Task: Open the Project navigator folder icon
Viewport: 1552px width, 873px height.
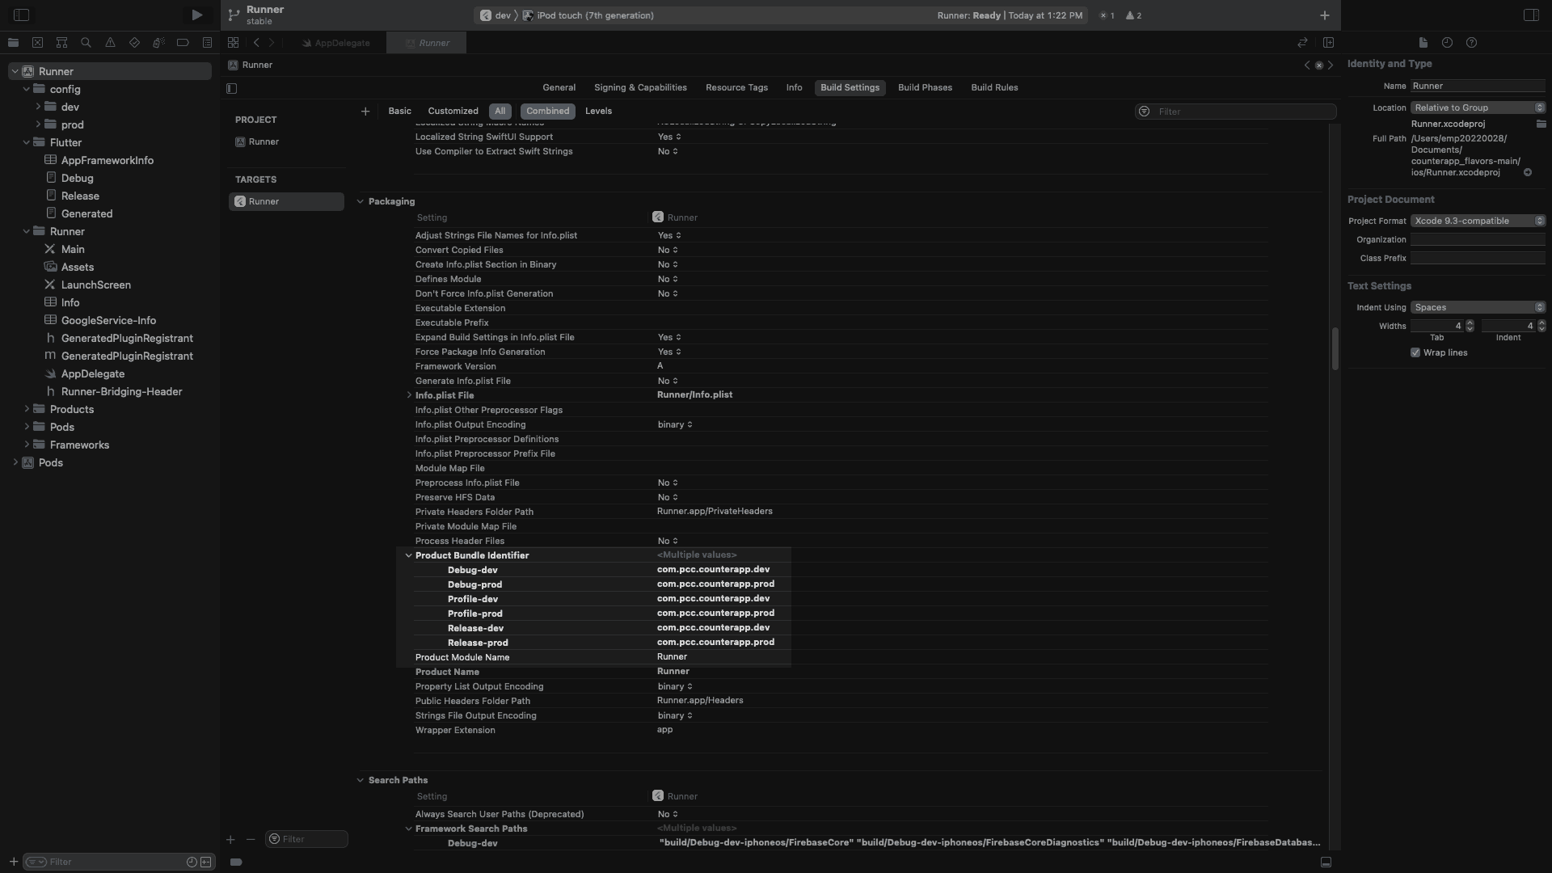Action: click(13, 42)
